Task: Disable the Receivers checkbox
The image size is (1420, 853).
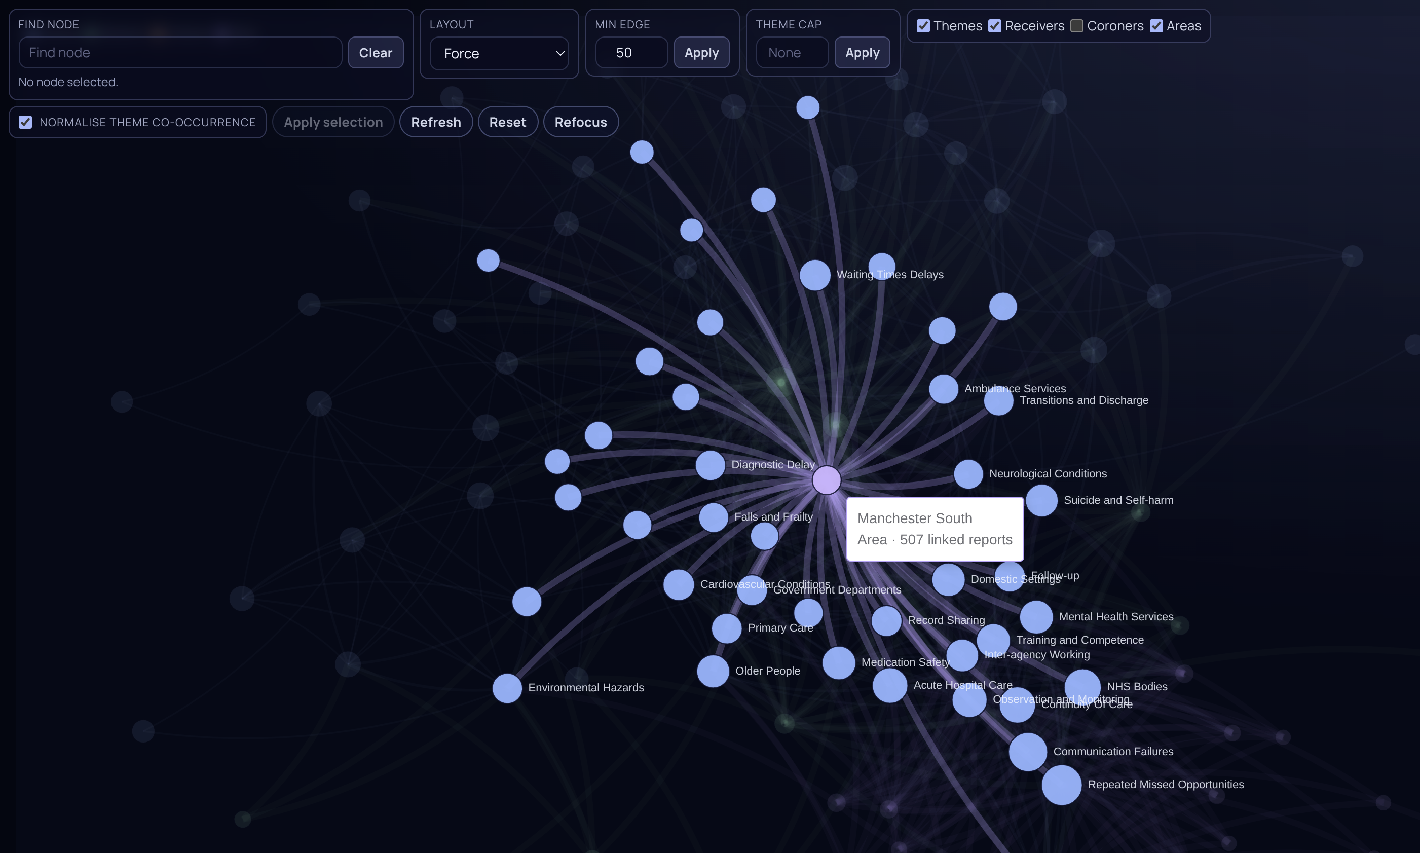Action: coord(994,25)
